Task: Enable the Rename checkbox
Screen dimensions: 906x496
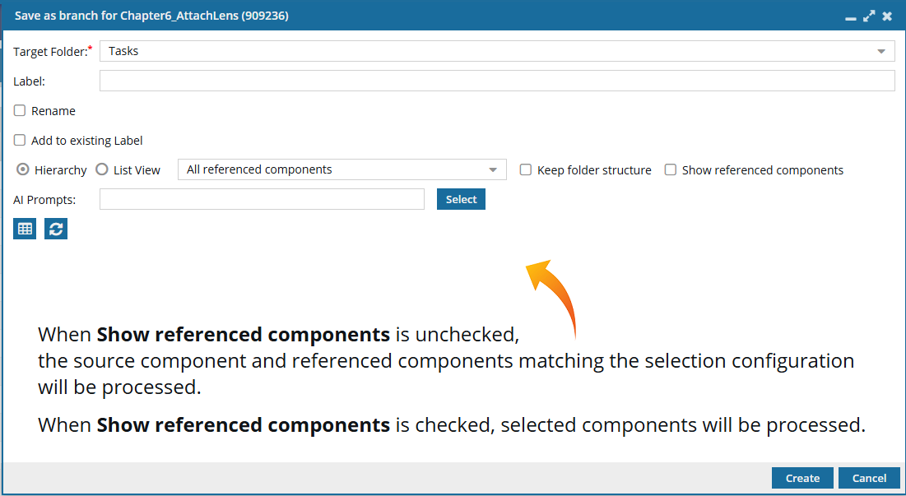Action: [20, 110]
